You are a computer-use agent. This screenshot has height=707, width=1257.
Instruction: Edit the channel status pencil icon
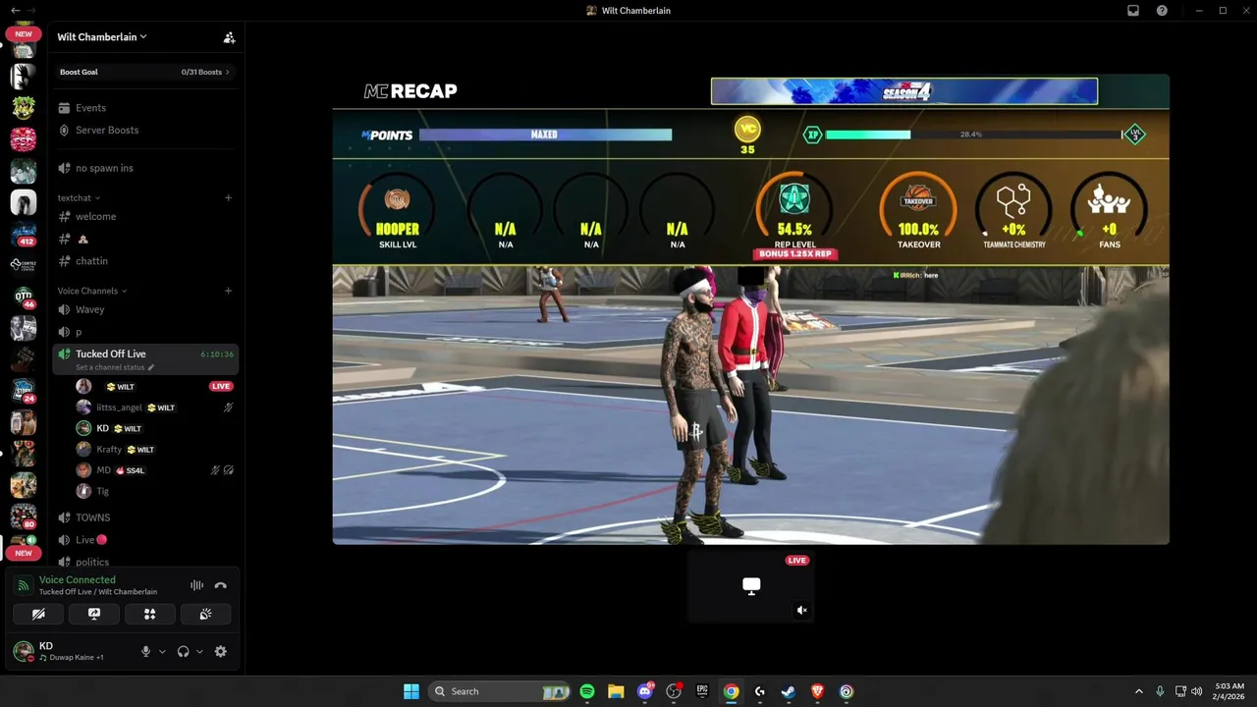[x=151, y=367]
